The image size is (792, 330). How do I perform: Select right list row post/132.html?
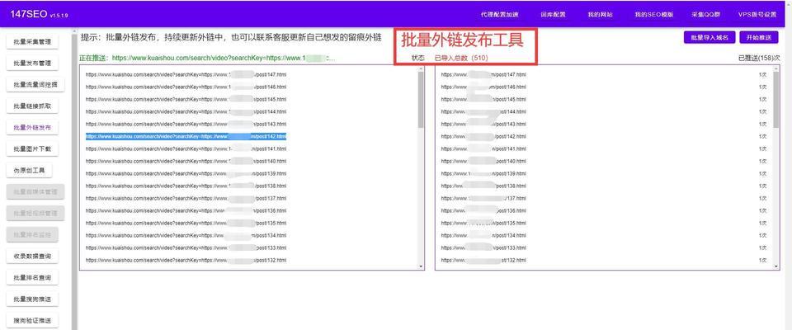click(483, 260)
